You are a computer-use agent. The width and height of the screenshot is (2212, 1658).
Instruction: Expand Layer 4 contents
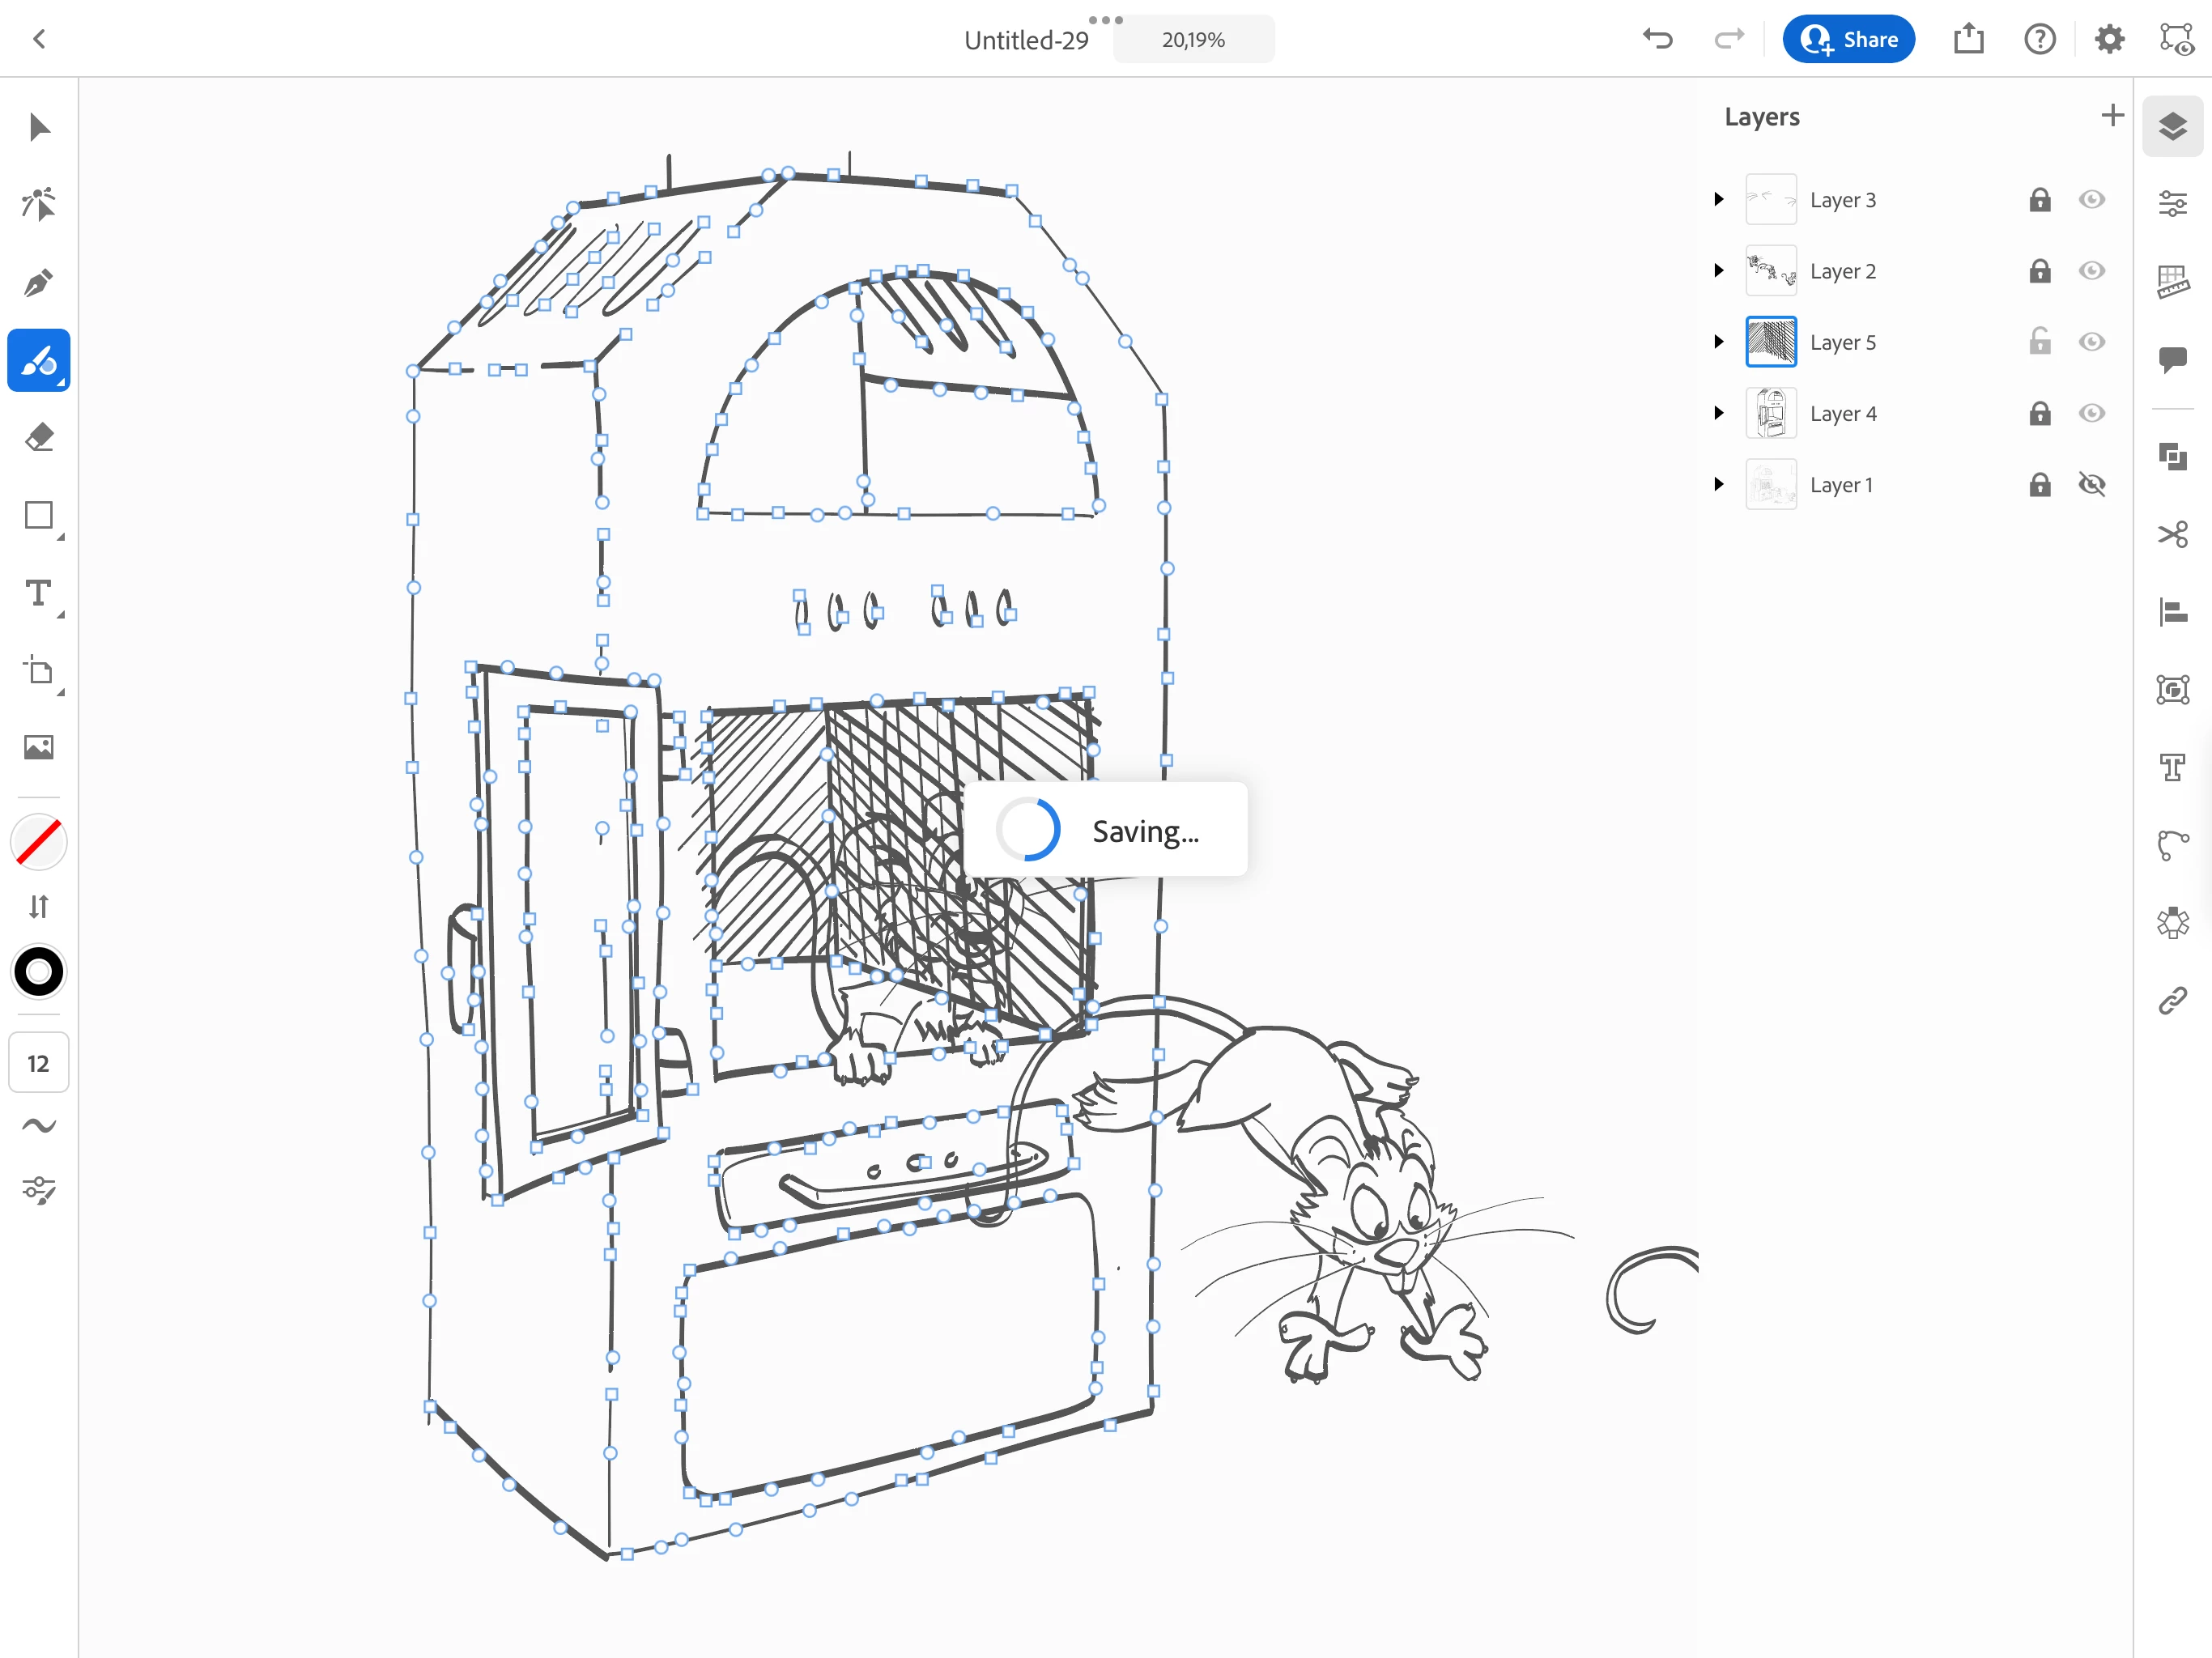point(1718,413)
